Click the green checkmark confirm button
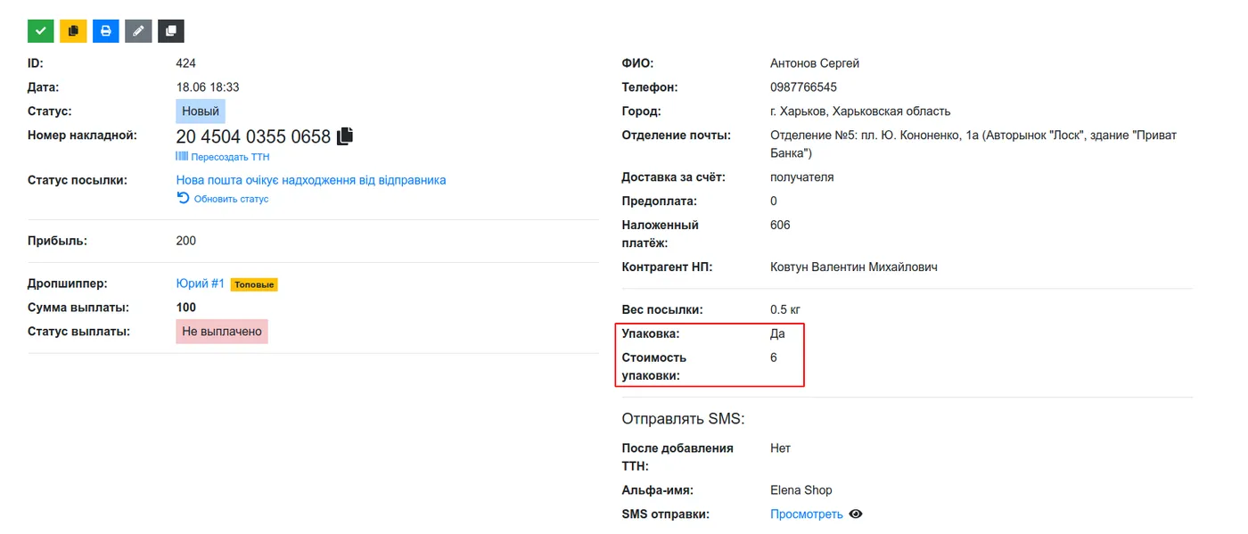The height and width of the screenshot is (534, 1248). 40,31
